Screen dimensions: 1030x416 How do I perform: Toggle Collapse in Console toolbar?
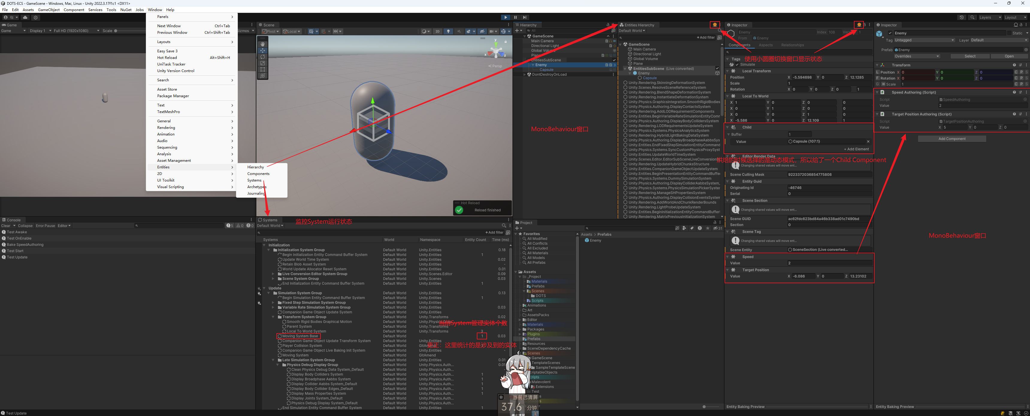(x=25, y=226)
